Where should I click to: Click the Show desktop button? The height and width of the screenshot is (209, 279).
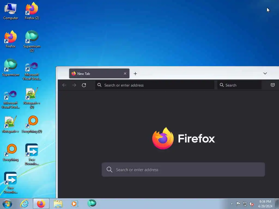(x=277, y=204)
